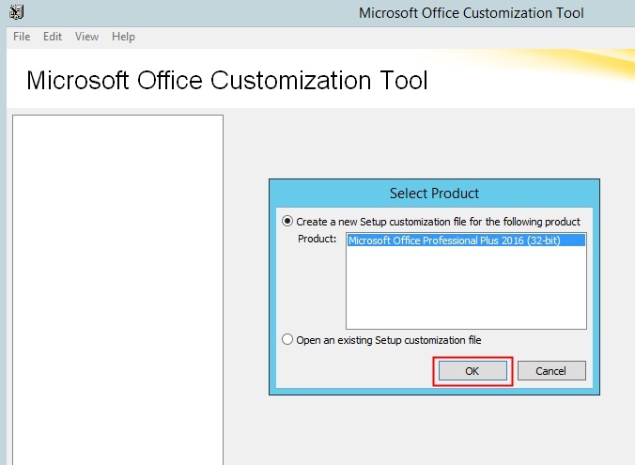Open the View menu
This screenshot has width=635, height=465.
coord(86,37)
